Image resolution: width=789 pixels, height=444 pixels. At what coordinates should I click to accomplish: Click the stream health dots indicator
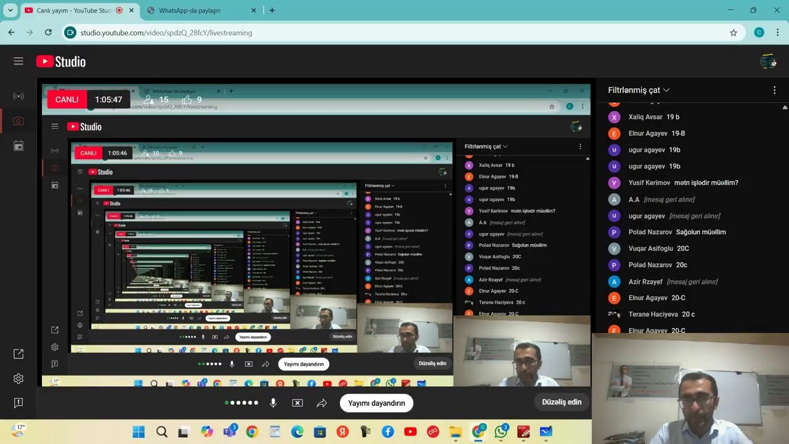pyautogui.click(x=241, y=403)
